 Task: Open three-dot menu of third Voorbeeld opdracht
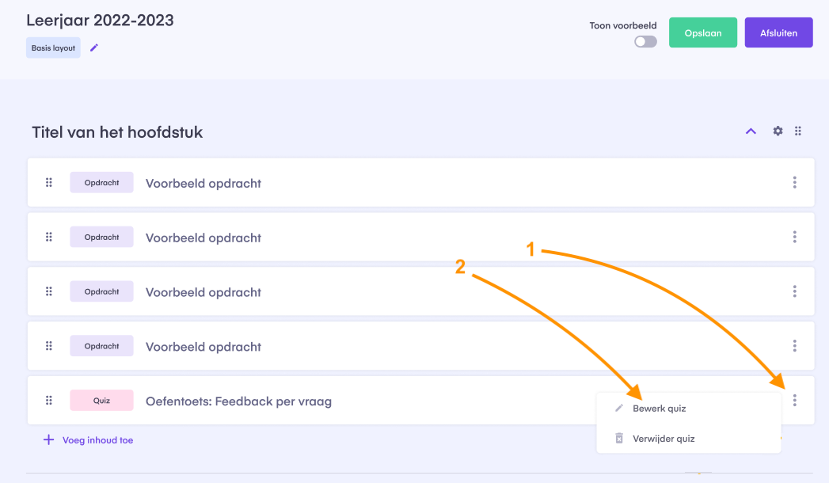pos(795,291)
